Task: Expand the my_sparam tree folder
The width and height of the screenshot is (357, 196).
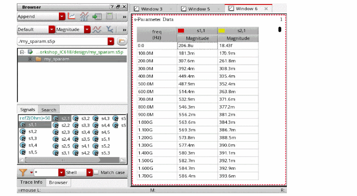Action: (x=30, y=59)
